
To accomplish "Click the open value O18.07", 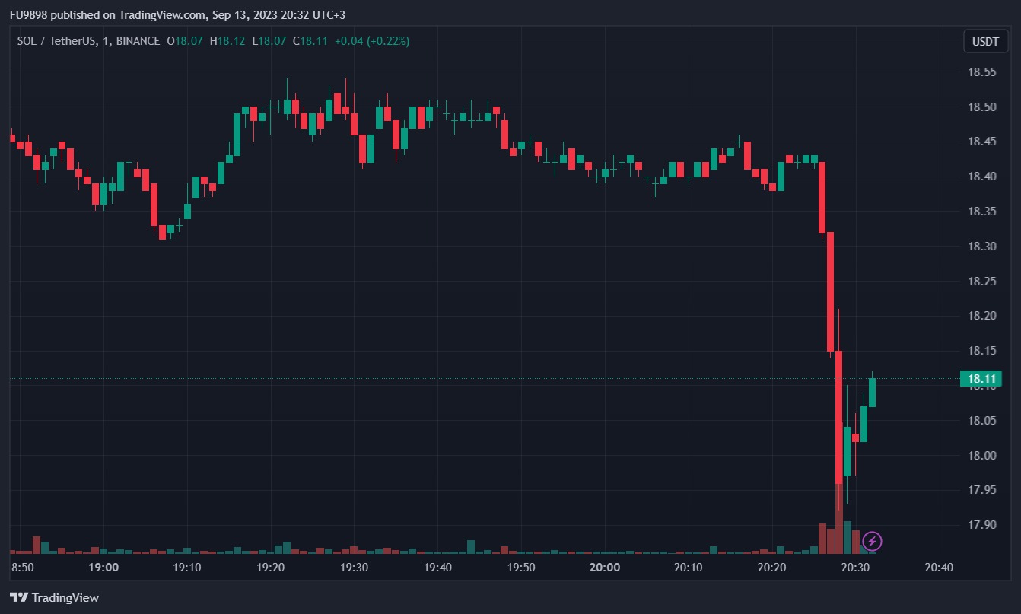I will point(185,41).
